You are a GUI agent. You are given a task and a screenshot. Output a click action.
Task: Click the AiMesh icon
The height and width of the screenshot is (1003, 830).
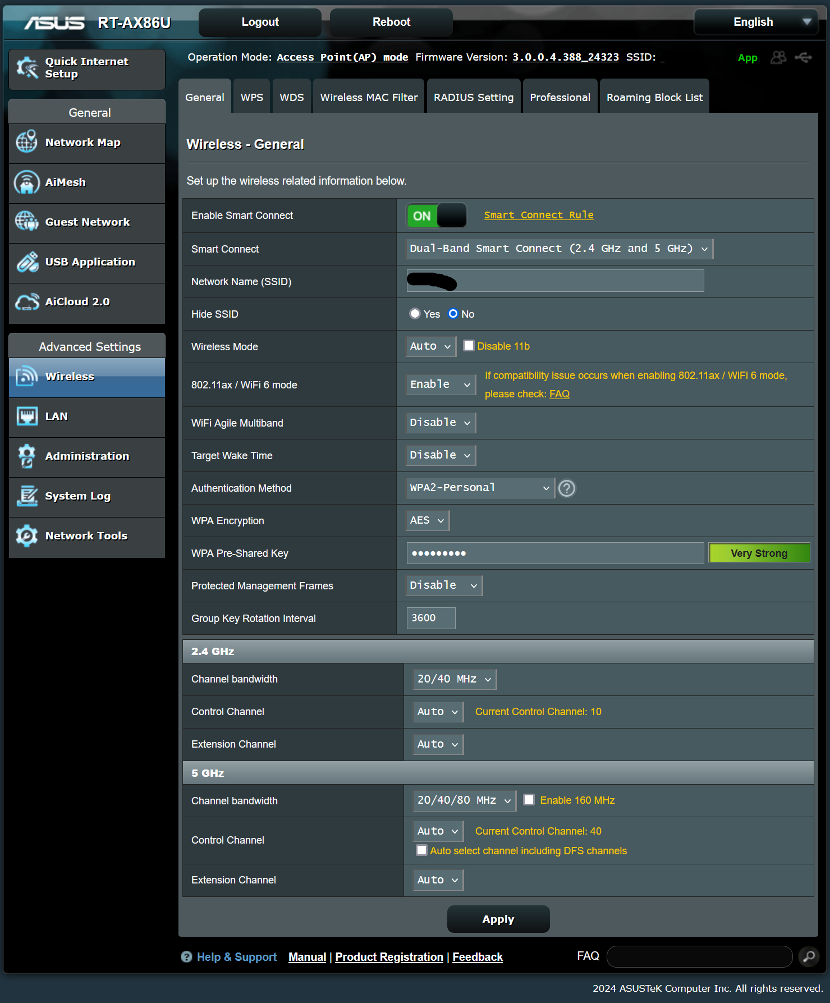tap(26, 182)
